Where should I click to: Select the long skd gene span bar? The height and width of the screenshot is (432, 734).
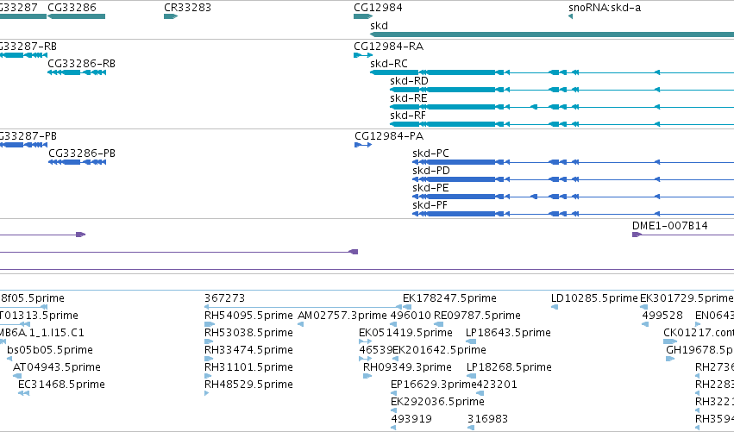click(x=552, y=34)
